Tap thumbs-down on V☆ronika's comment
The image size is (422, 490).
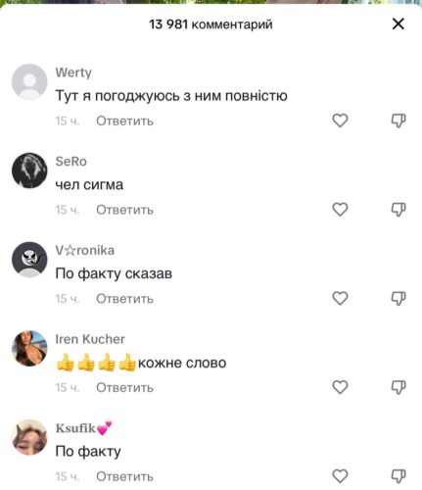[399, 298]
